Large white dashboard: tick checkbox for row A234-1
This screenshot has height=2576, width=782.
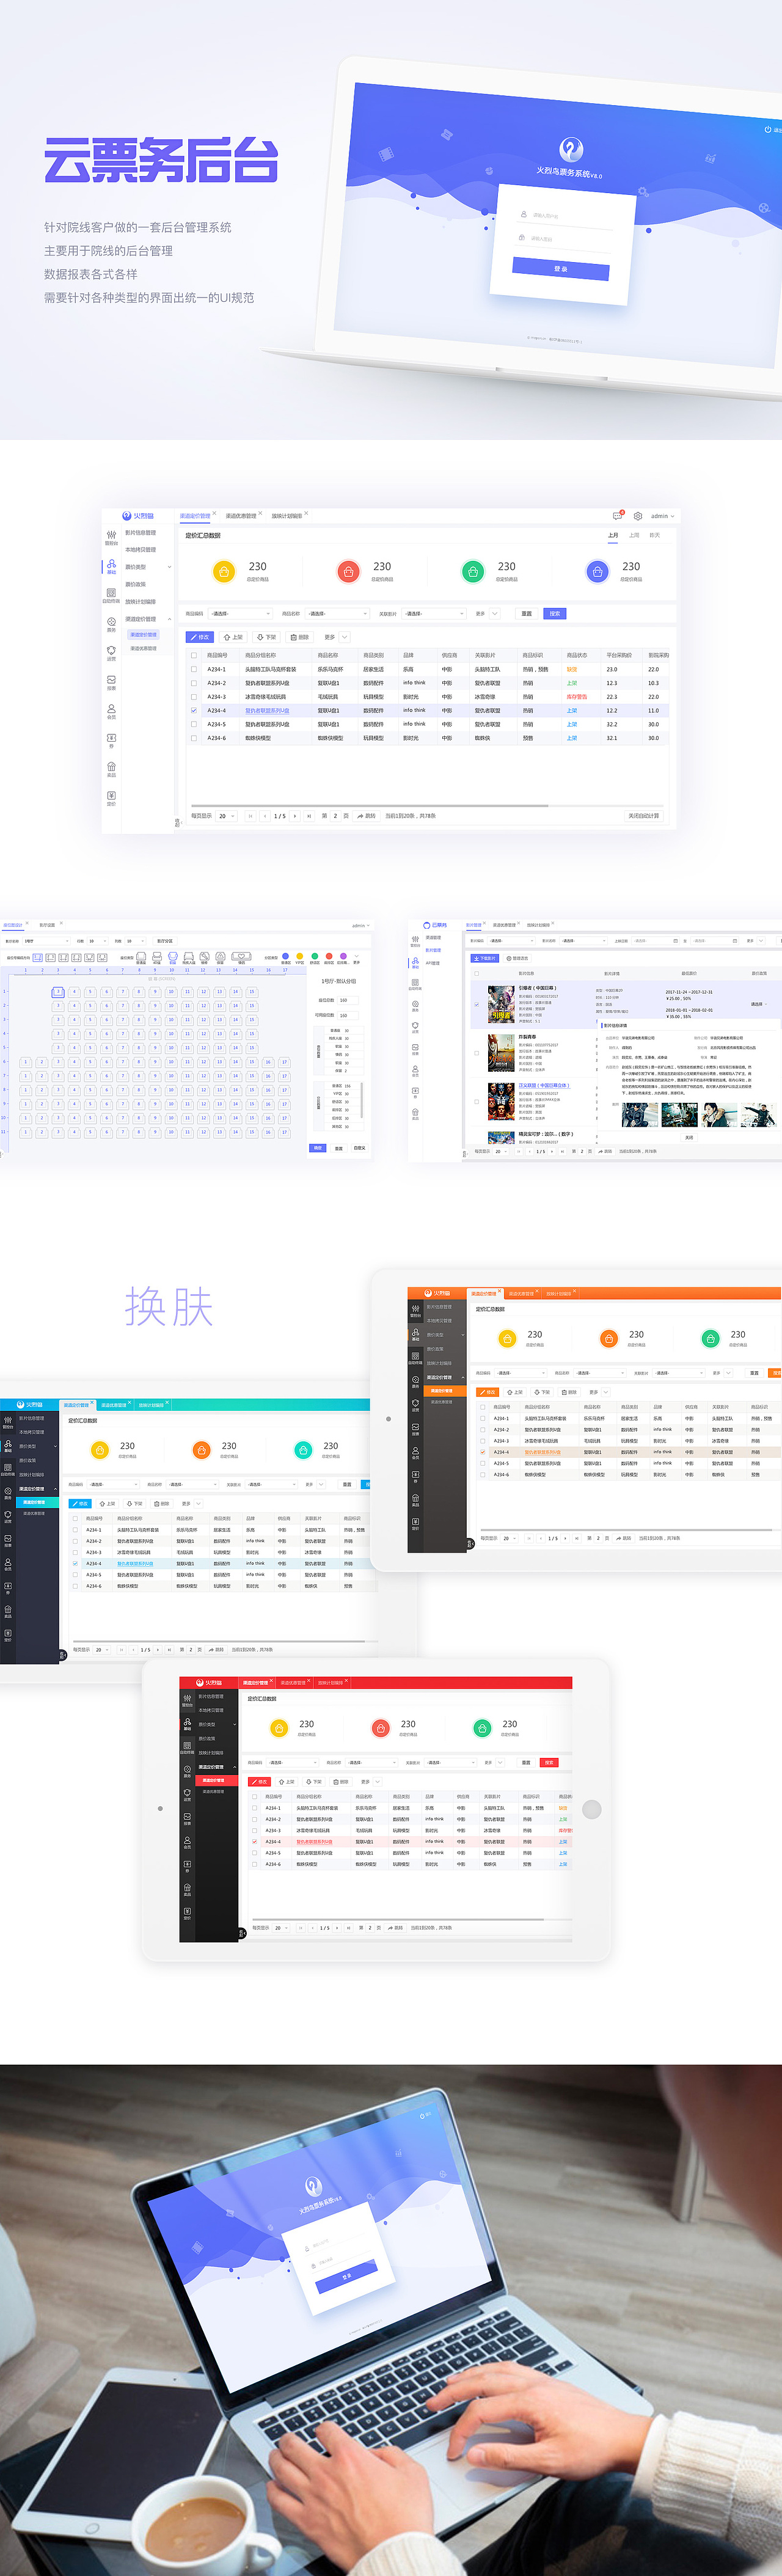coord(194,669)
